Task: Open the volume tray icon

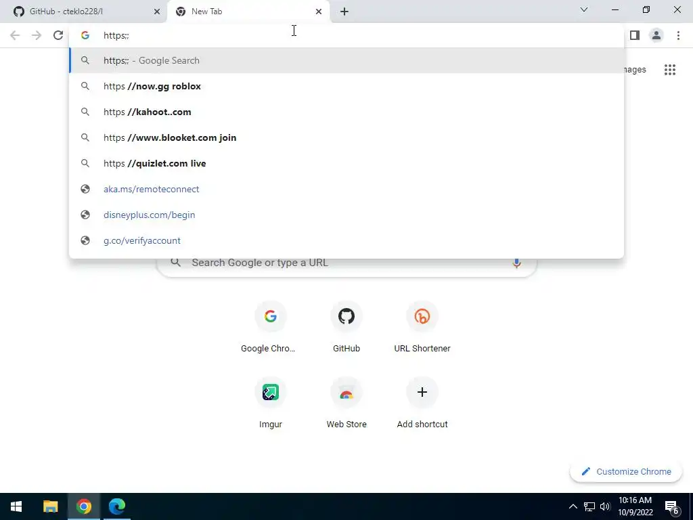Action: tap(605, 506)
